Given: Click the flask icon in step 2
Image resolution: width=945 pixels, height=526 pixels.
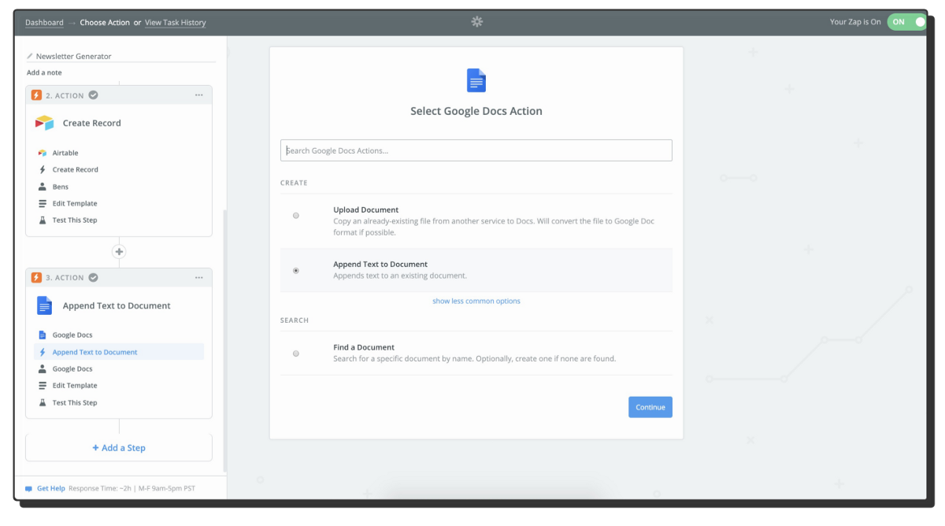Looking at the screenshot, I should tap(43, 220).
